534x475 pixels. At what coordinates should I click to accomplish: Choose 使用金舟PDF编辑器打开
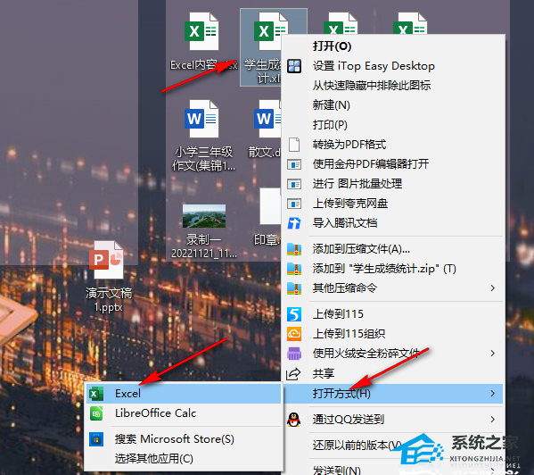pos(371,164)
